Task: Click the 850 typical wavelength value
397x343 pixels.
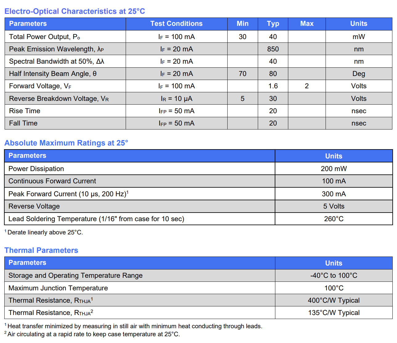Action: click(x=273, y=49)
